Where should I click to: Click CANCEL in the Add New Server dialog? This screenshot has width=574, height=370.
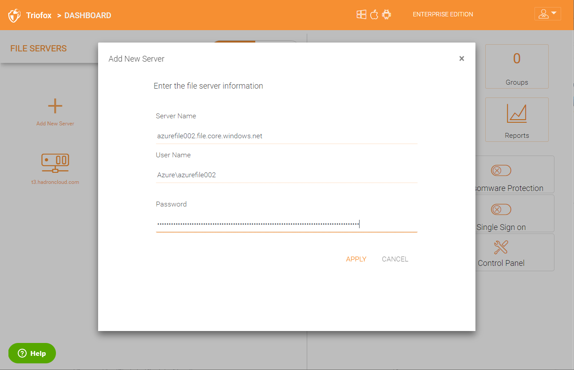(x=395, y=259)
